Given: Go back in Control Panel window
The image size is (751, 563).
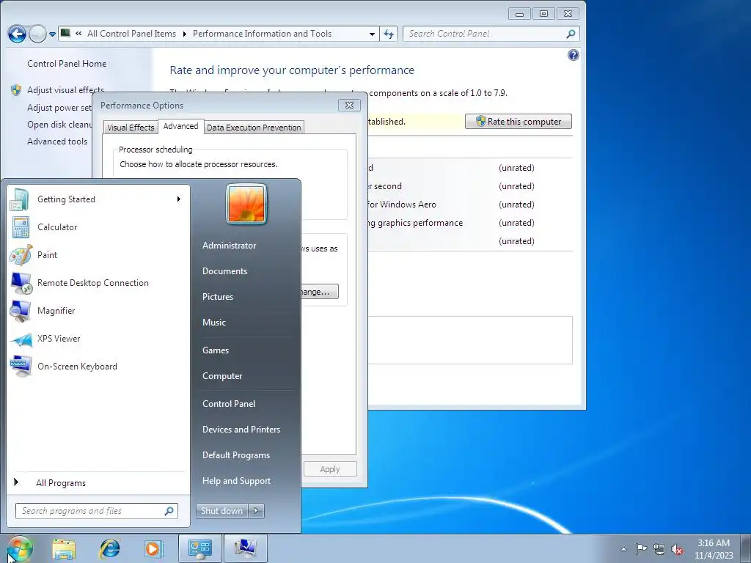Looking at the screenshot, I should coord(18,34).
